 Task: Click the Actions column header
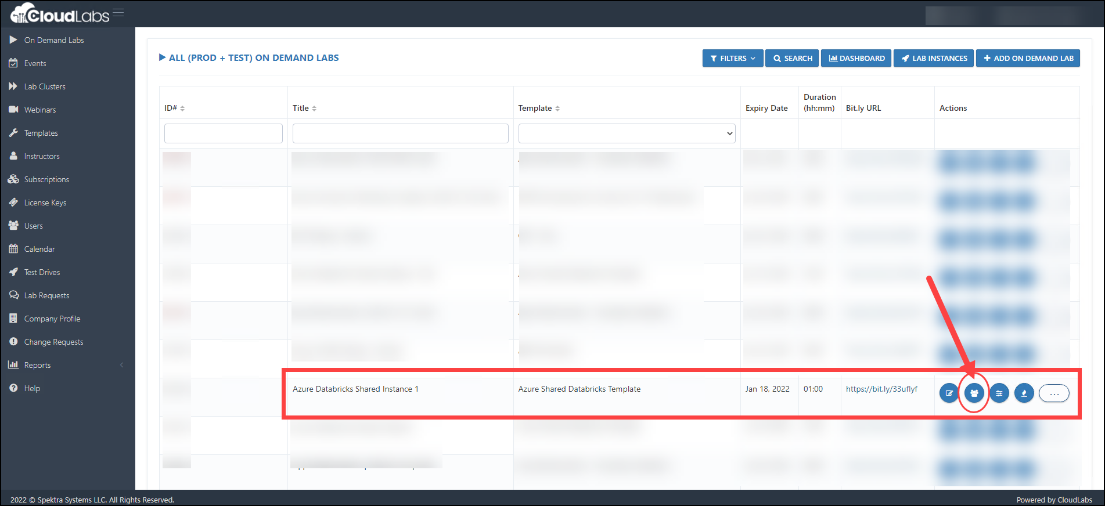click(x=953, y=108)
